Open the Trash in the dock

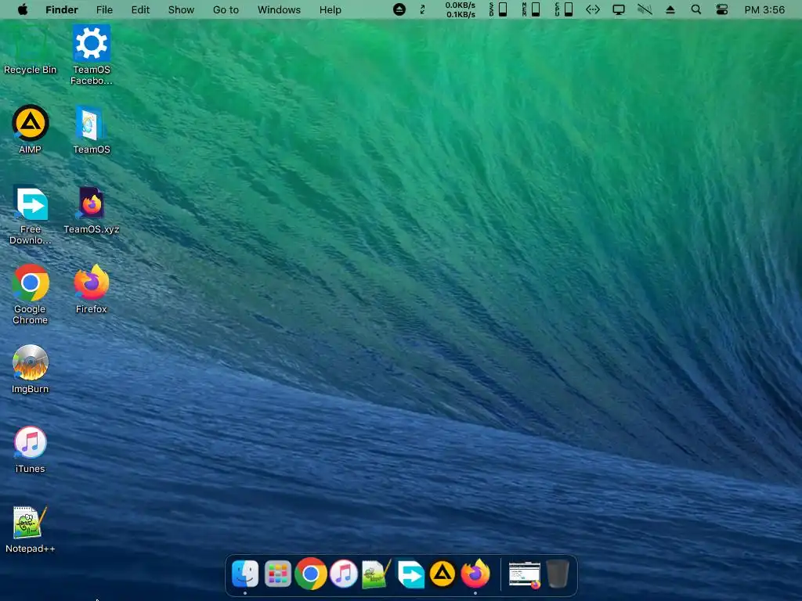click(x=558, y=574)
